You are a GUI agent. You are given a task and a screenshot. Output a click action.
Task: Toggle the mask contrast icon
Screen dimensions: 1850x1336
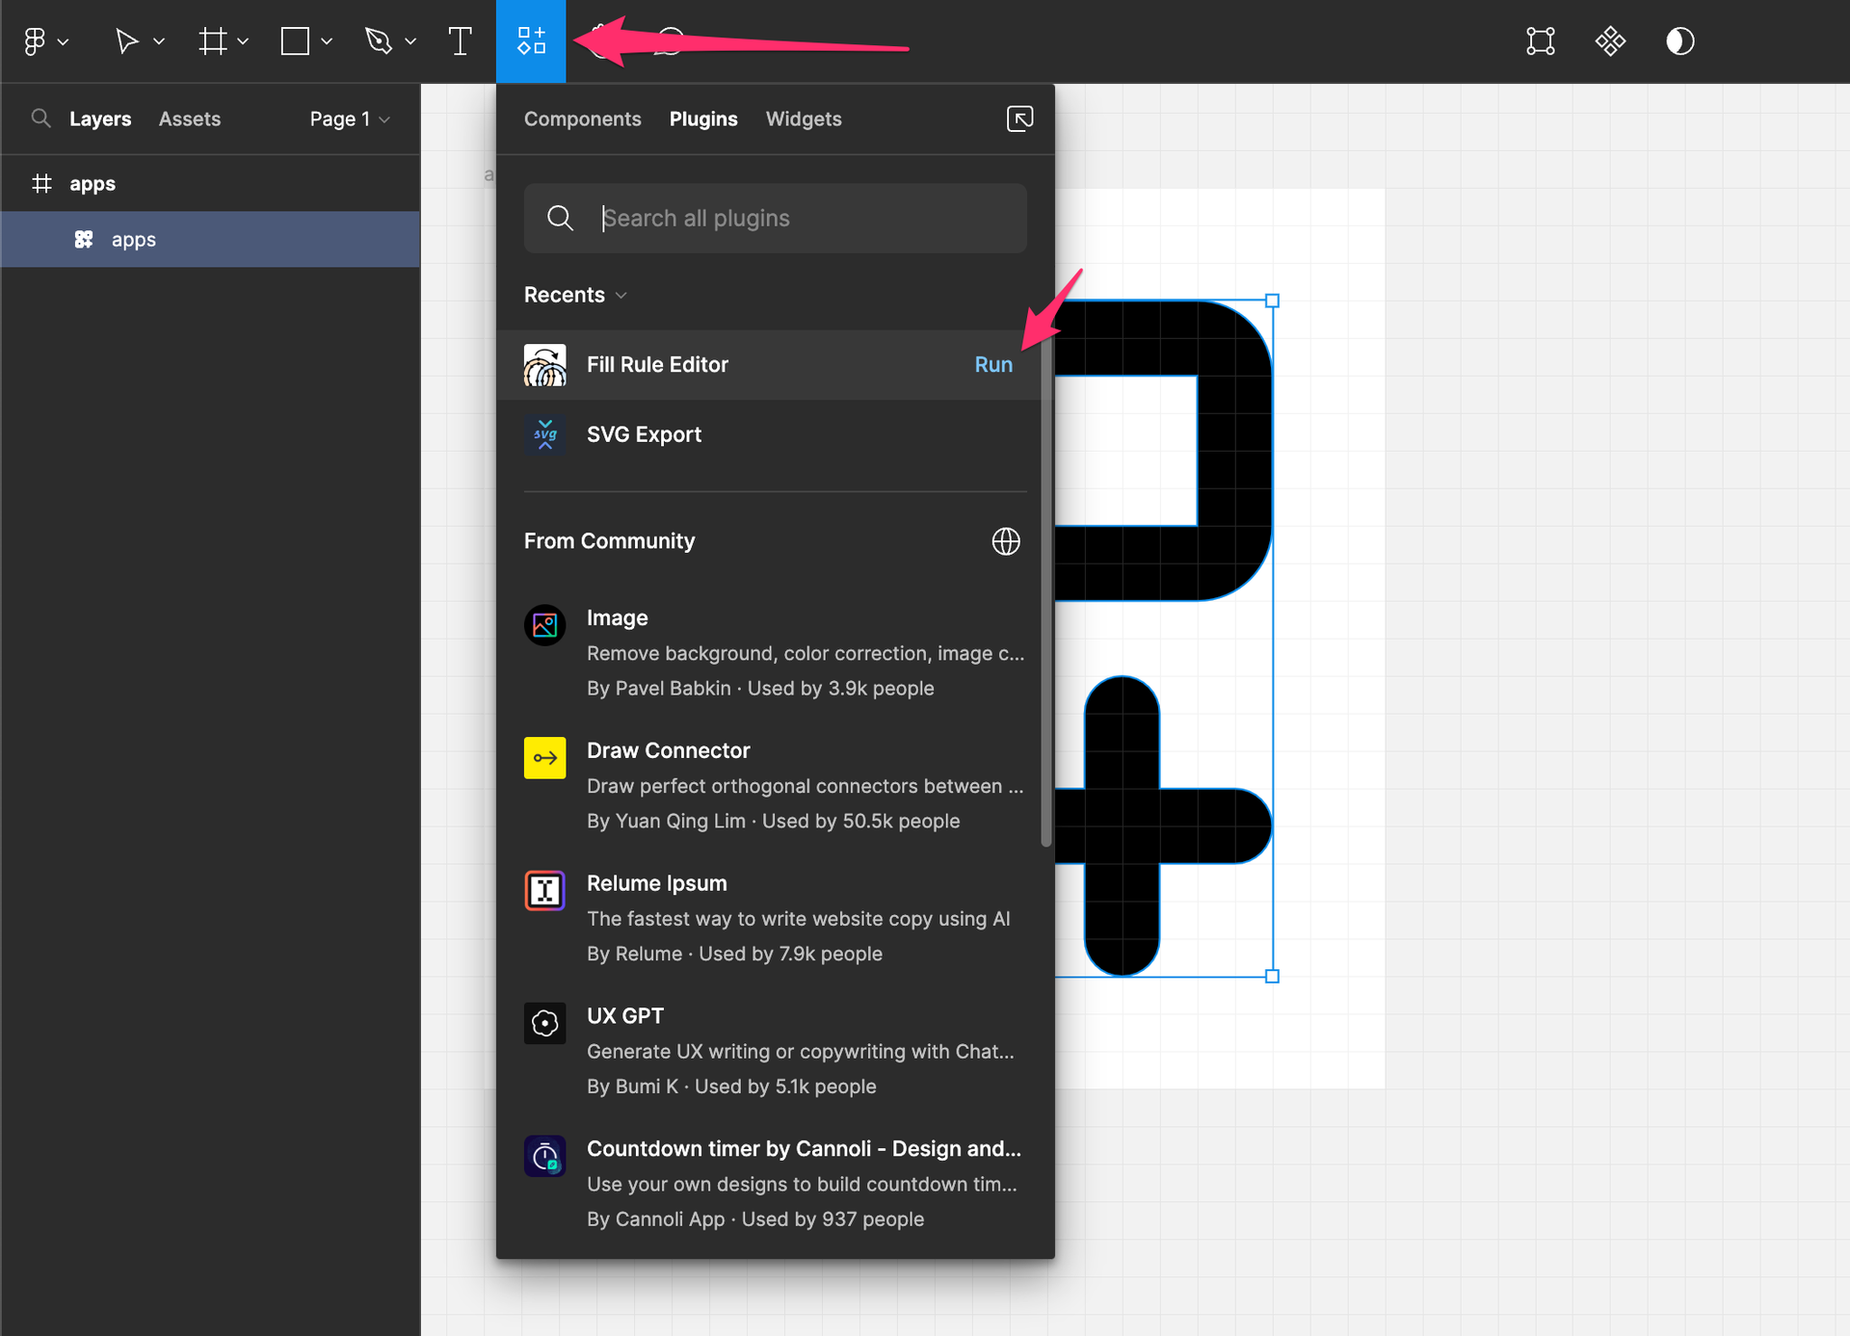click(x=1679, y=41)
